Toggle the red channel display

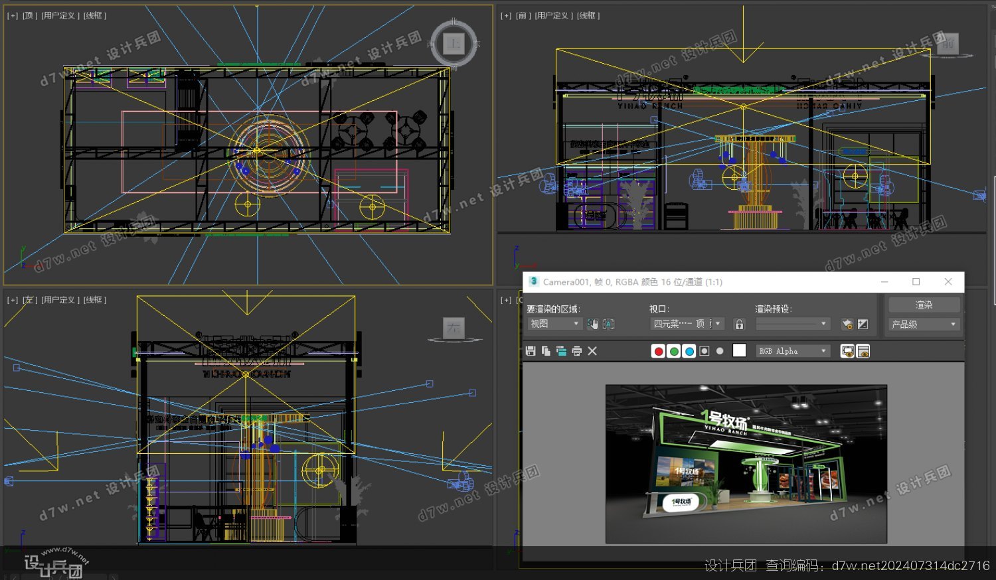click(x=659, y=351)
